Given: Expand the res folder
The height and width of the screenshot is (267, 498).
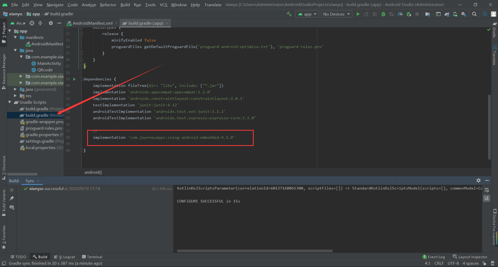Looking at the screenshot, I should (15, 96).
